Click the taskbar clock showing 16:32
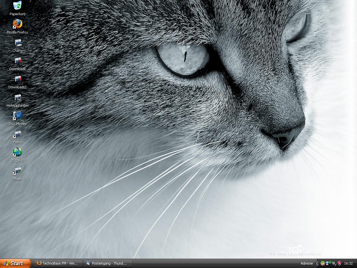 (349, 263)
